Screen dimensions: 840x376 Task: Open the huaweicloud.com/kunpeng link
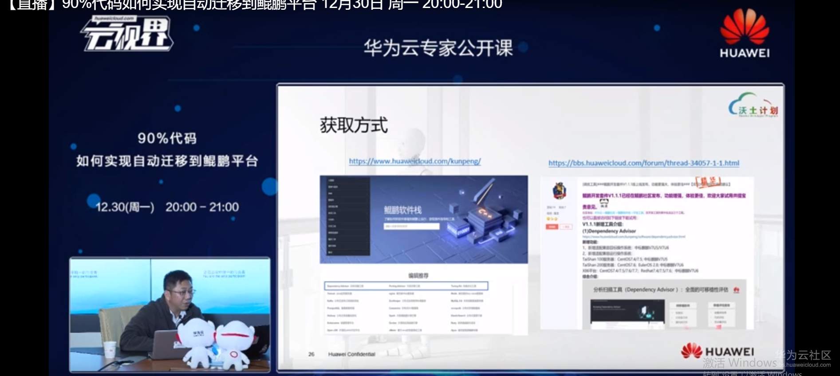click(x=415, y=161)
